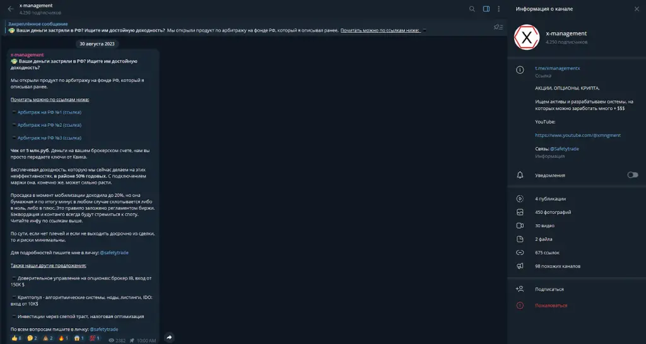Screen dimensions: 646x344
Task: Close the channel info panel
Action: (637, 9)
